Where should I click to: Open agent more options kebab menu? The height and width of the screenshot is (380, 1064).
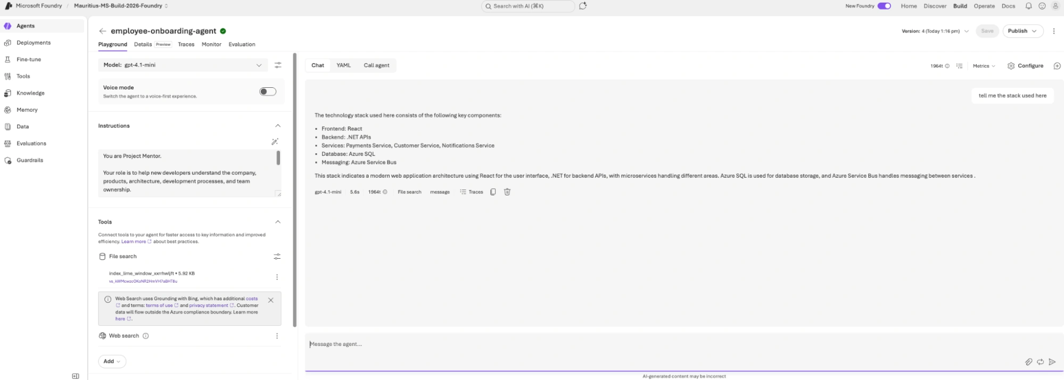click(x=1054, y=31)
